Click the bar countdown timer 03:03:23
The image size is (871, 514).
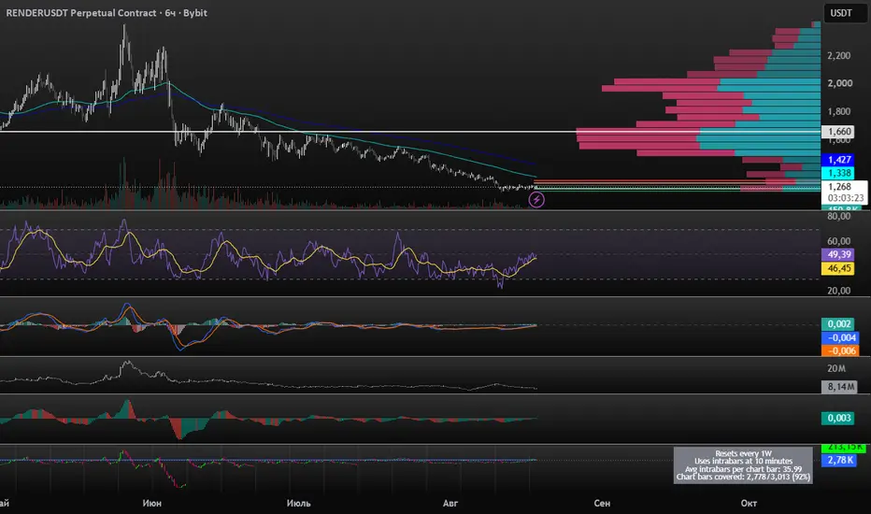[845, 198]
